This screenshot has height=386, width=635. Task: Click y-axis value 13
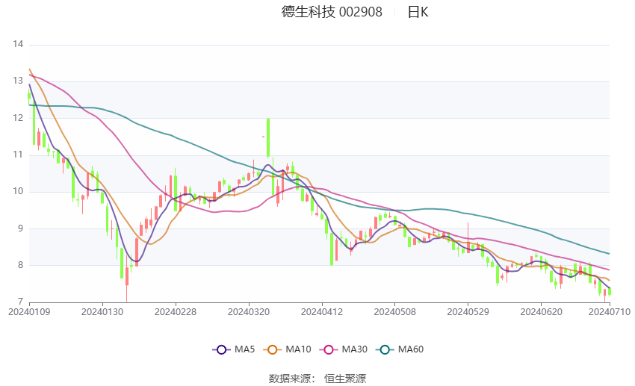pyautogui.click(x=18, y=81)
